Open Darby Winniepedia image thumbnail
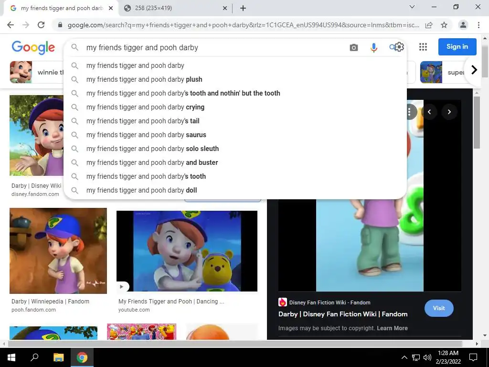The height and width of the screenshot is (367, 489). (58, 251)
